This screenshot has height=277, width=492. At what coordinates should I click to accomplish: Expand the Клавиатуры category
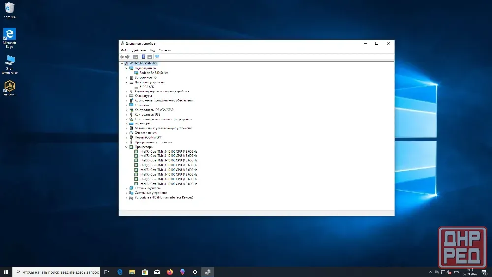tap(126, 96)
